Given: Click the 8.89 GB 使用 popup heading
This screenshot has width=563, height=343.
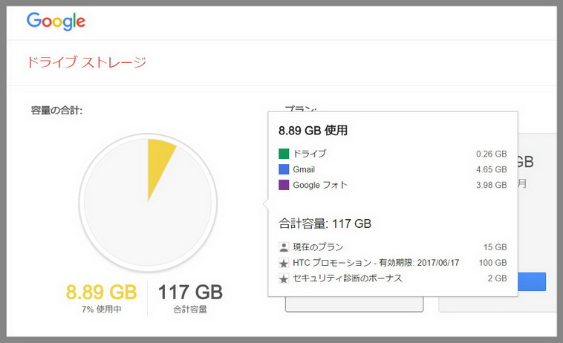Looking at the screenshot, I should tap(313, 130).
